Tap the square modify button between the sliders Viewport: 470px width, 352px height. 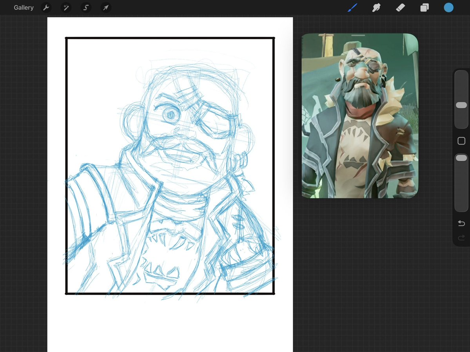(x=461, y=141)
